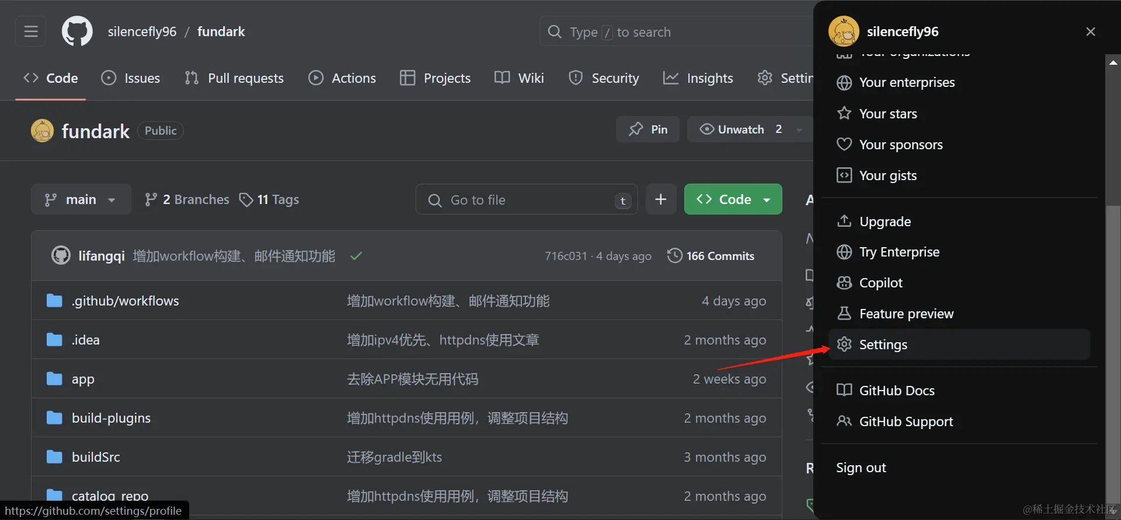
Task: Open the Security tab
Action: pyautogui.click(x=604, y=78)
